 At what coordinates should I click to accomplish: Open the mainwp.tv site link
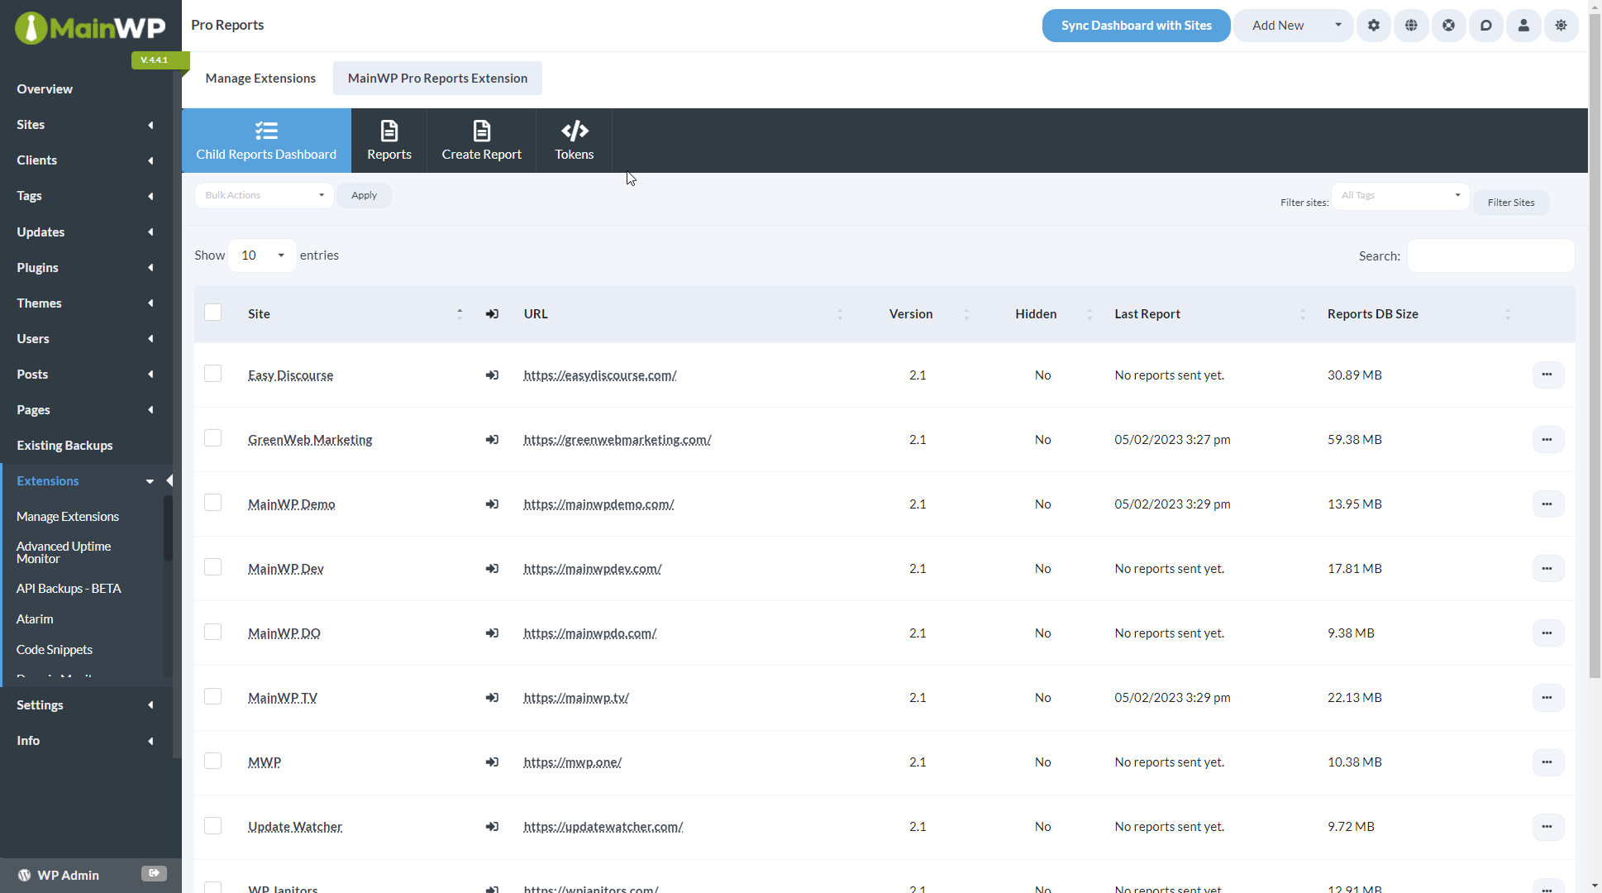(x=575, y=697)
